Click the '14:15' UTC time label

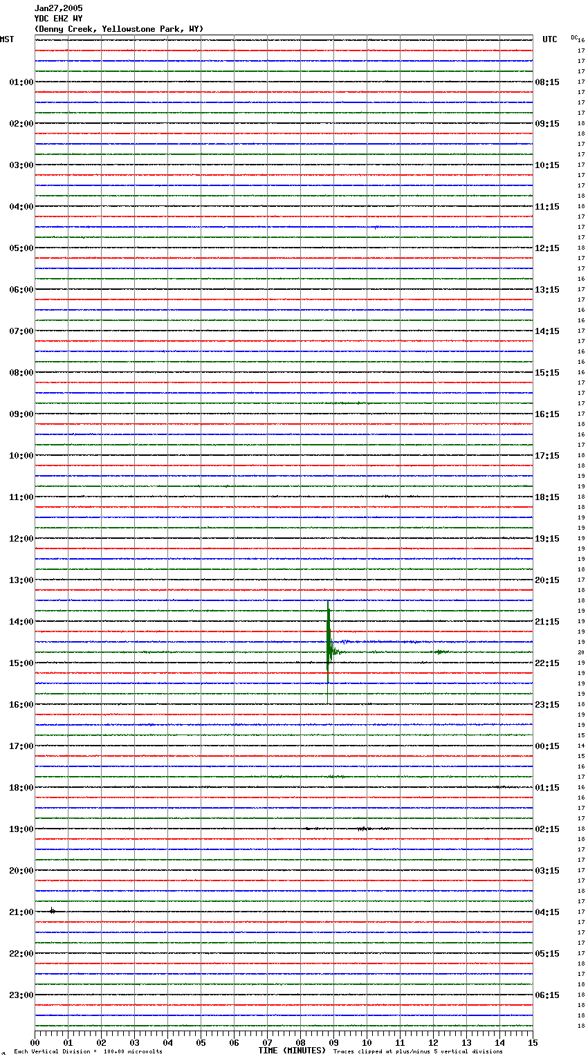point(547,331)
